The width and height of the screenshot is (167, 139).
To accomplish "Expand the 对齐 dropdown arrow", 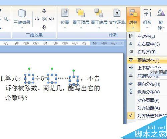I will [x=133, y=28].
